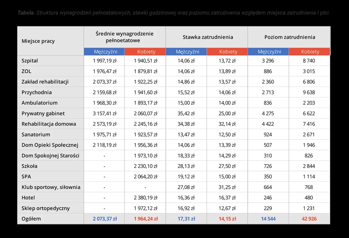Click the "Zakład rehabilitacji" row label

click(45, 82)
